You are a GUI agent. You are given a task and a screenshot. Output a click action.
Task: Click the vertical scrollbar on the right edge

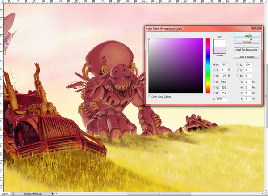point(266,96)
